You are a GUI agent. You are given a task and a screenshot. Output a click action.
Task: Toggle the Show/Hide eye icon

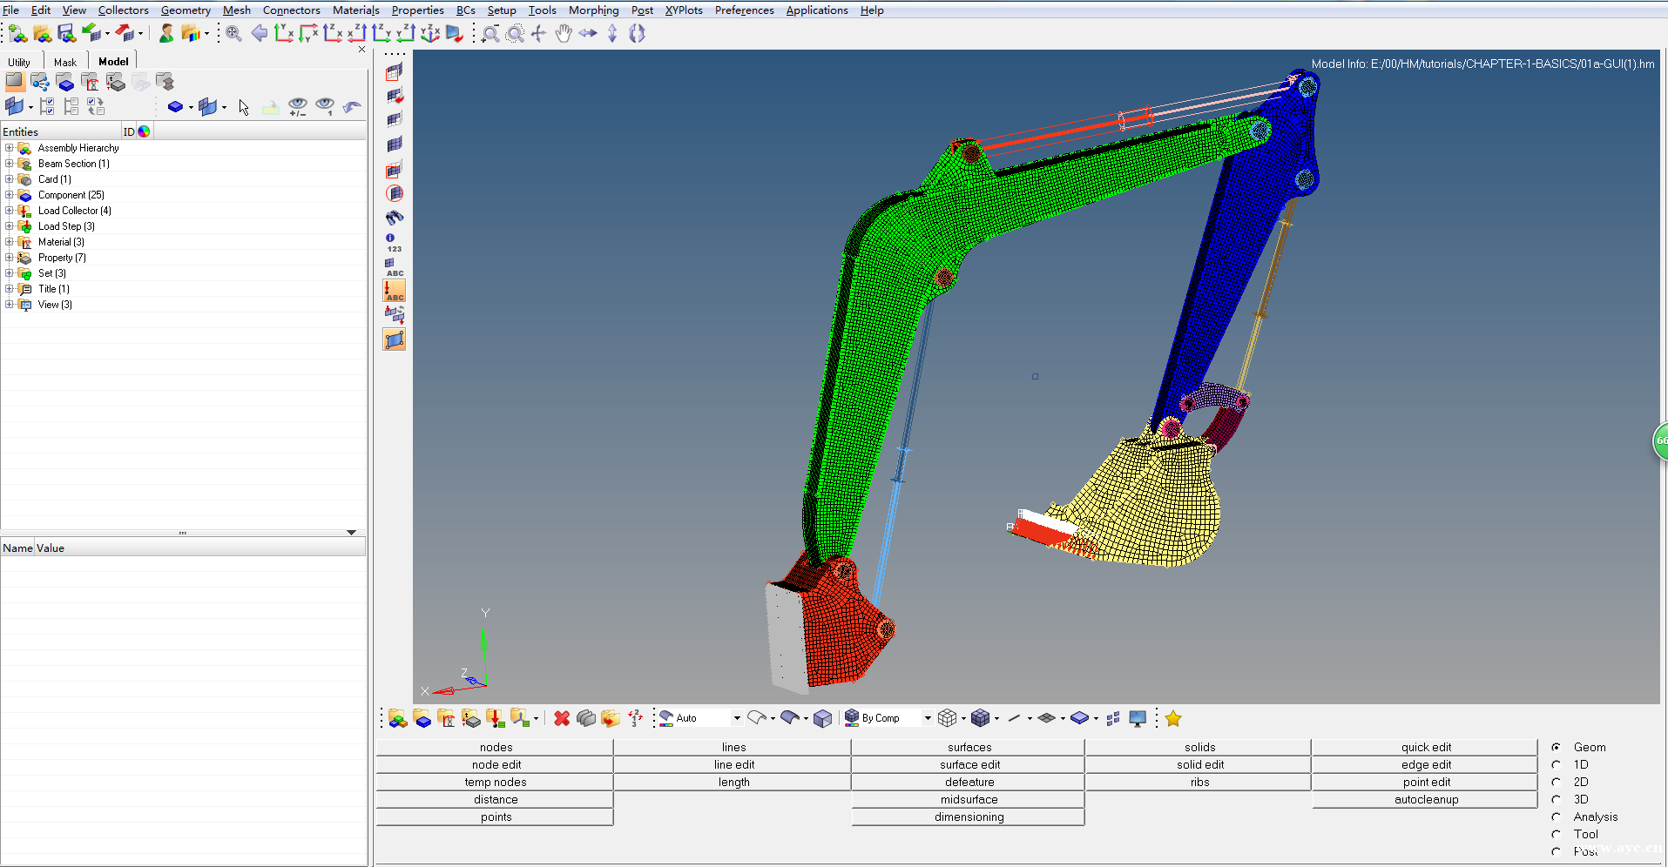click(298, 107)
